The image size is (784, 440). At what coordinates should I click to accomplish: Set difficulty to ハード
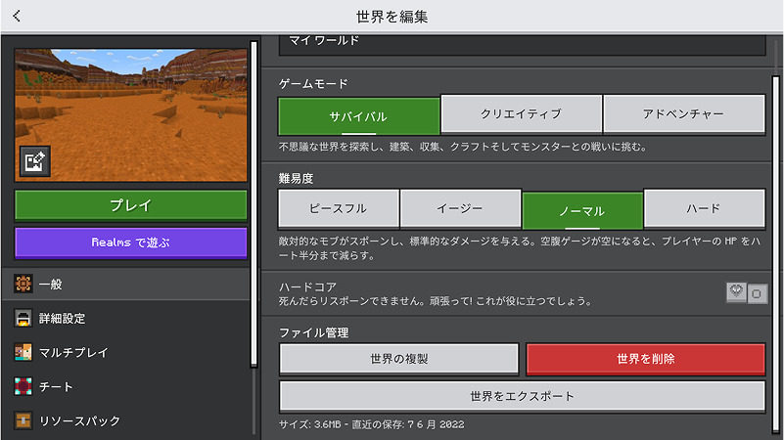705,208
